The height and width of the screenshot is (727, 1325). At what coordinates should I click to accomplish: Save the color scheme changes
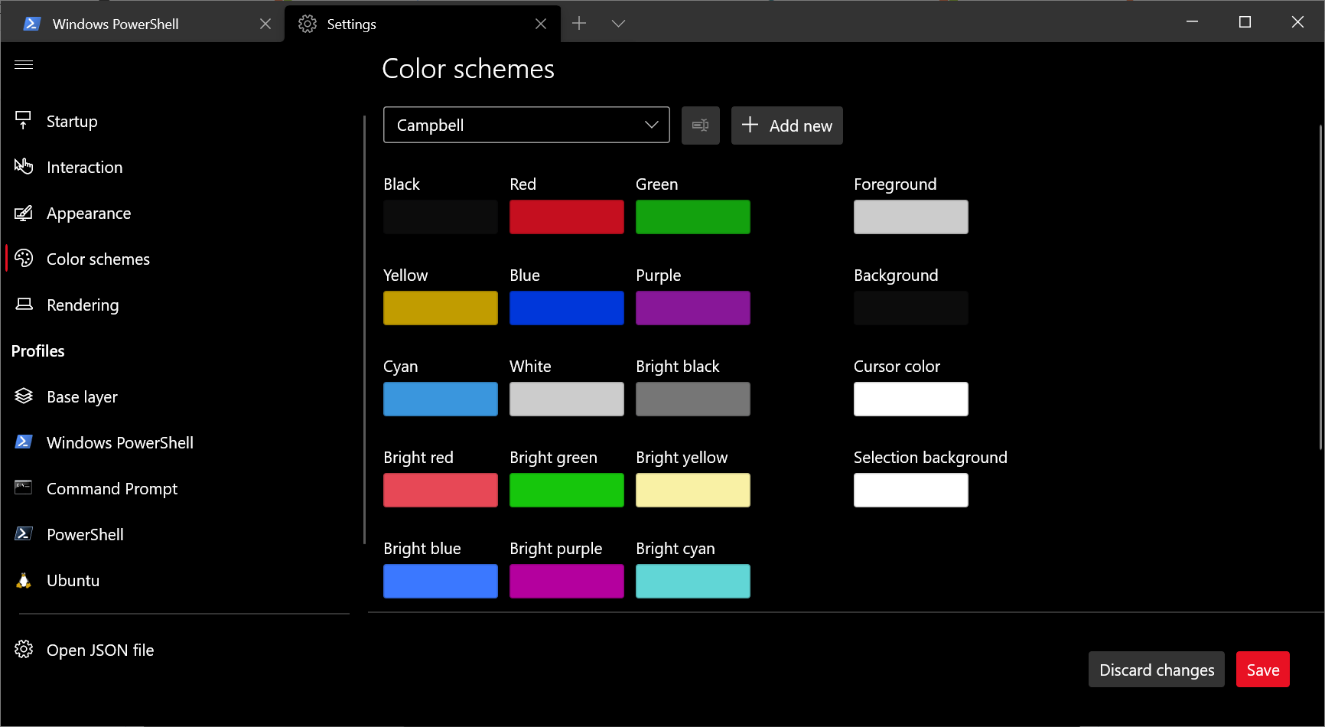pyautogui.click(x=1262, y=669)
